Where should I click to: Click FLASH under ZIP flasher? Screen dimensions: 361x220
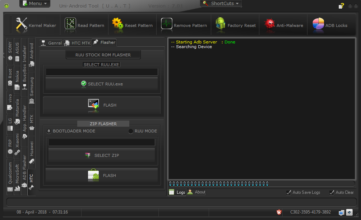(102, 175)
